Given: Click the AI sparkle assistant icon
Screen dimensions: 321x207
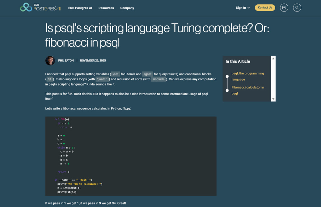Looking at the screenshot, I should tap(284, 8).
